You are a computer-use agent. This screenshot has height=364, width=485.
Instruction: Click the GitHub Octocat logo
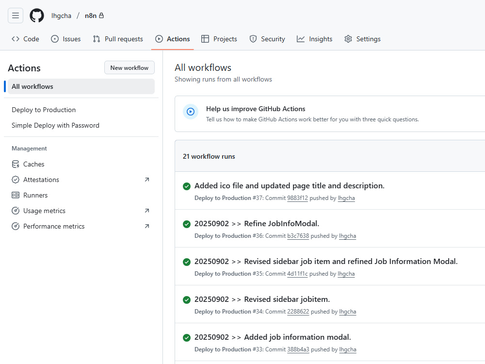click(x=37, y=16)
